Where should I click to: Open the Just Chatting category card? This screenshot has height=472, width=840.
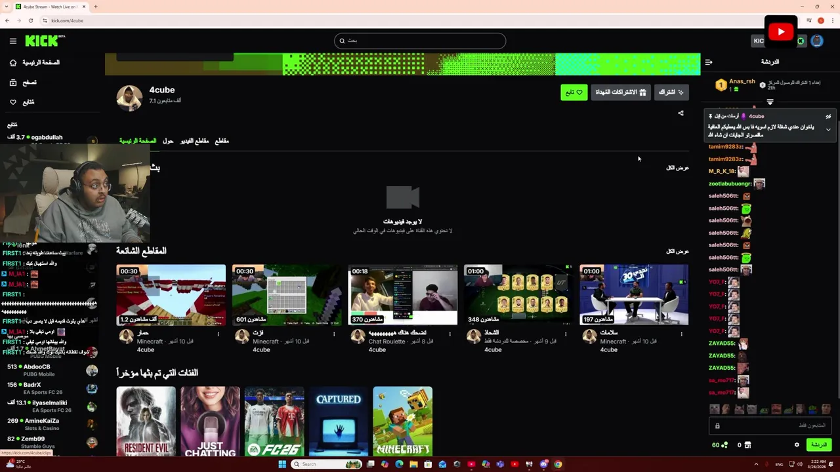[x=210, y=421]
